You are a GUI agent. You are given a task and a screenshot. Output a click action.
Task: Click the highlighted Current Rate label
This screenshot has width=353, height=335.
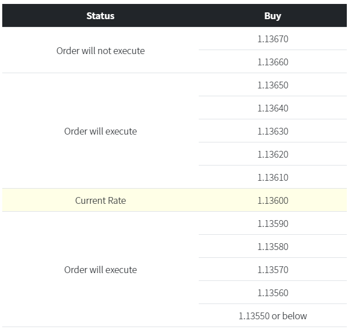(100, 200)
